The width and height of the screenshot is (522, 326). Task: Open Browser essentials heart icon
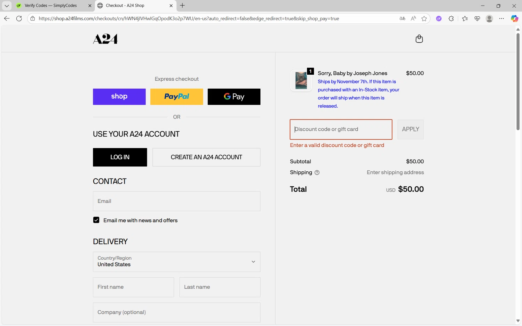tap(477, 18)
